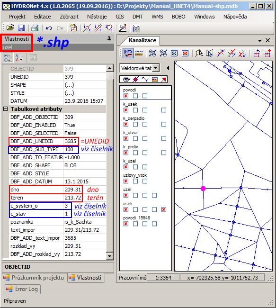Click selection frame with red plus icon
Screen dimensions: 276x308
267,53
